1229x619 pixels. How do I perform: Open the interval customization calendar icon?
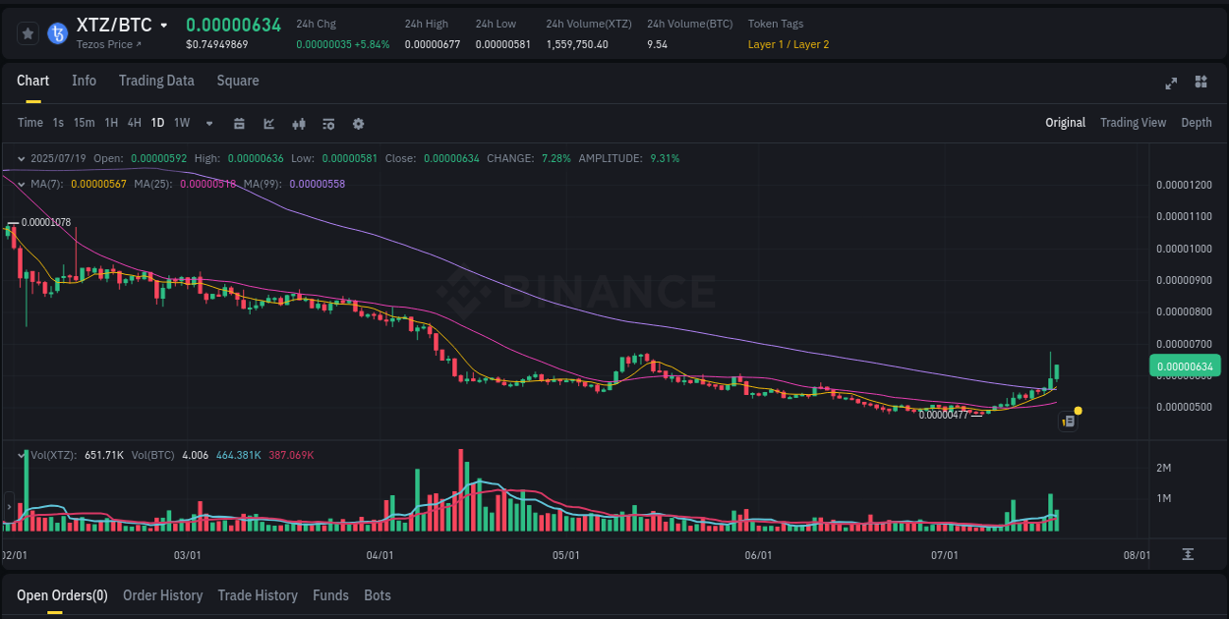(239, 123)
